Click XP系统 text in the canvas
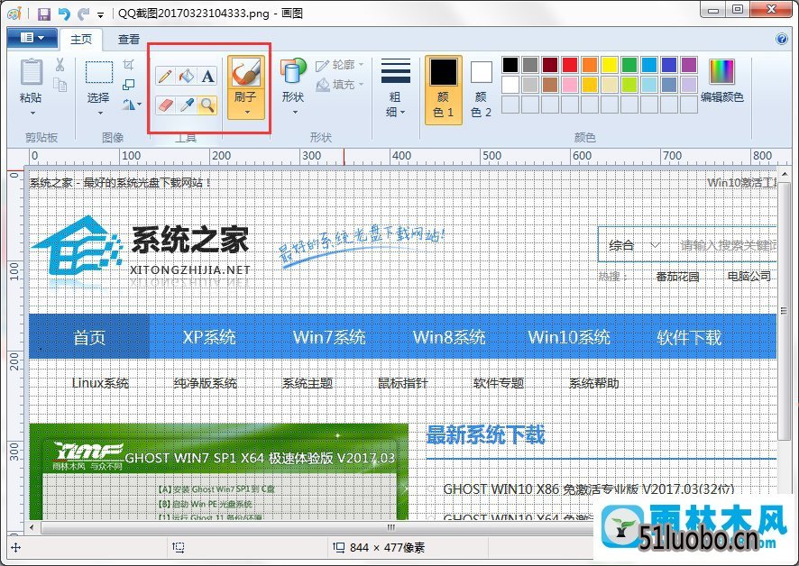 (209, 337)
